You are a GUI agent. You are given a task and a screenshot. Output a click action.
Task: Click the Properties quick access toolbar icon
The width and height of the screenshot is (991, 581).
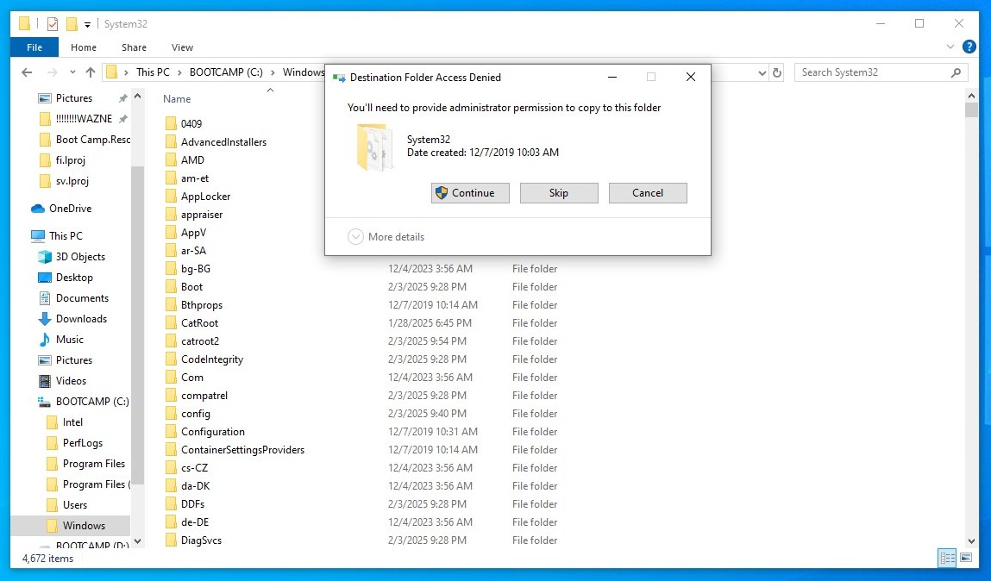53,24
